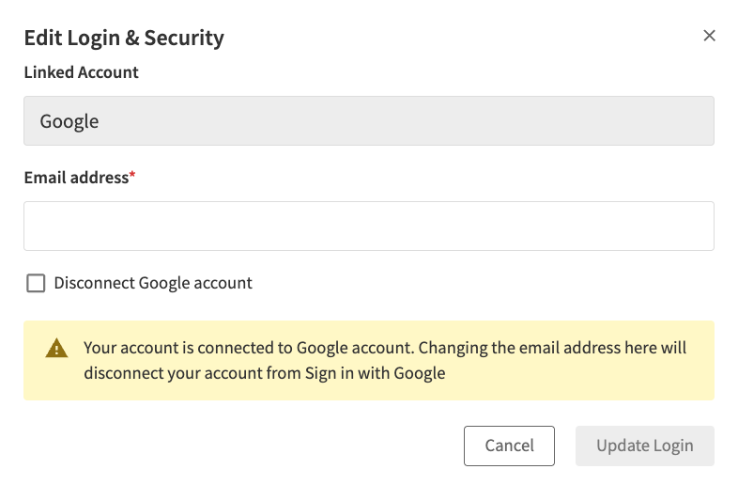This screenshot has width=738, height=485.
Task: Enable the Disconnect Google account checkbox
Action: point(36,283)
